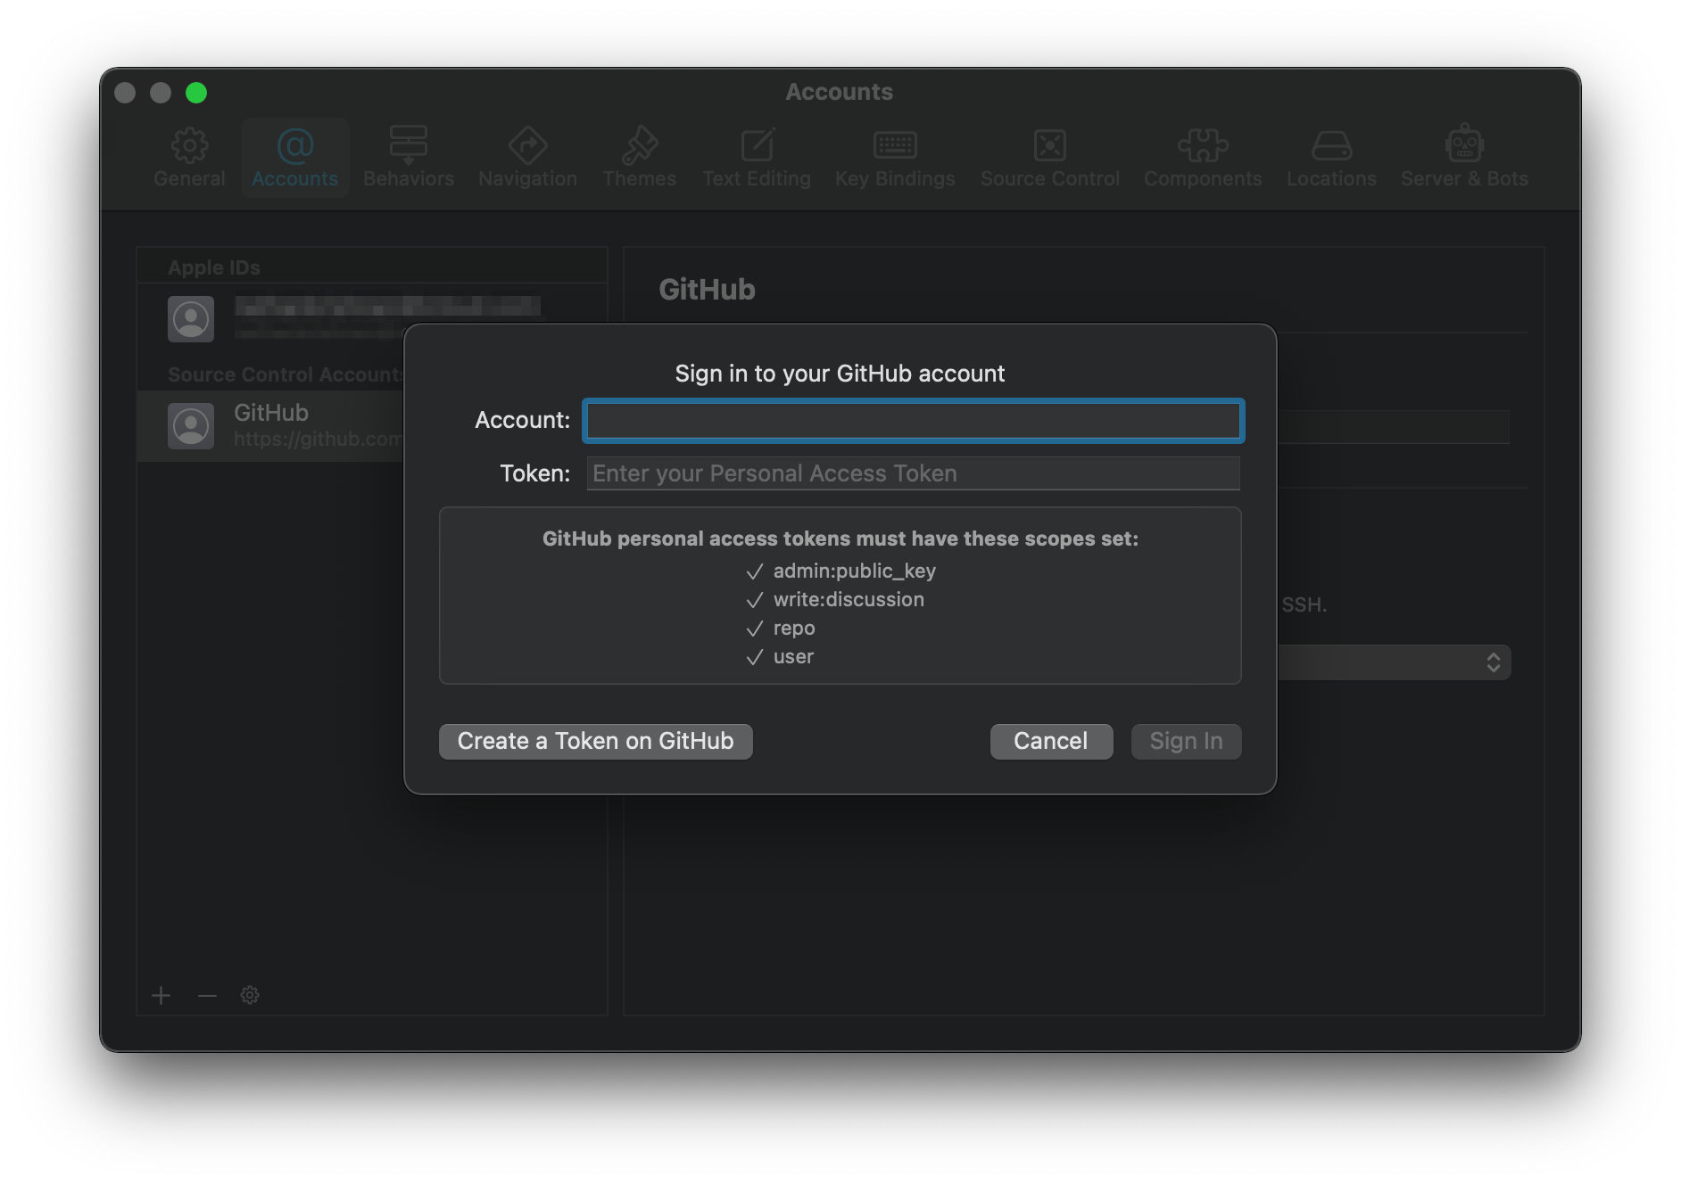Open Locations preferences tab
Image resolution: width=1681 pixels, height=1184 pixels.
coord(1331,159)
